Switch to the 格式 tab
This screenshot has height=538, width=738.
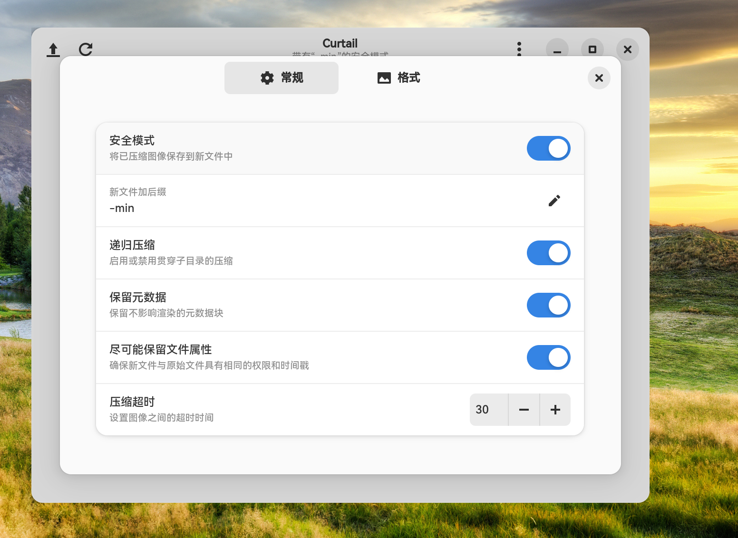click(398, 78)
